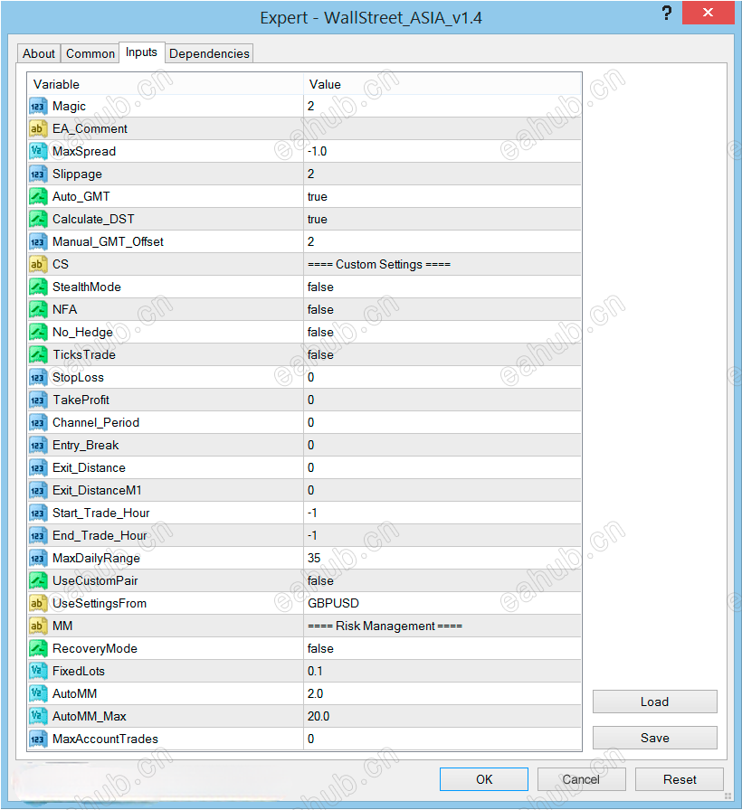Open the Dependencies tab
Image resolution: width=742 pixels, height=810 pixels.
pos(209,53)
